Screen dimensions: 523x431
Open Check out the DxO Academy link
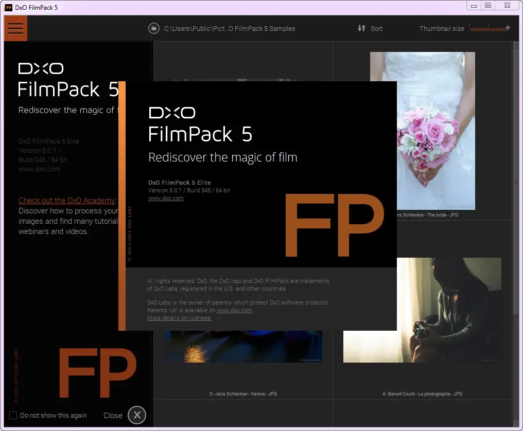click(x=67, y=201)
